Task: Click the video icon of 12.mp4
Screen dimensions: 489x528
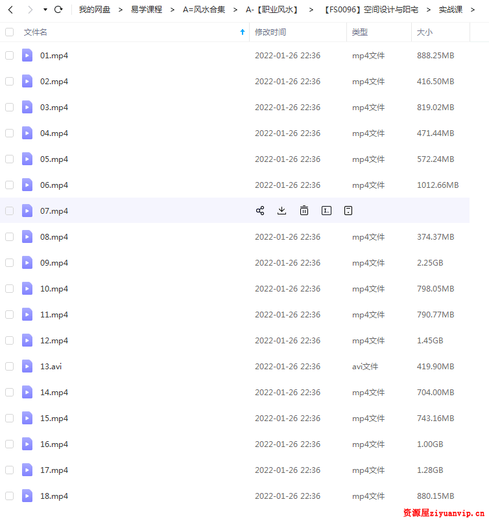Action: (x=27, y=340)
